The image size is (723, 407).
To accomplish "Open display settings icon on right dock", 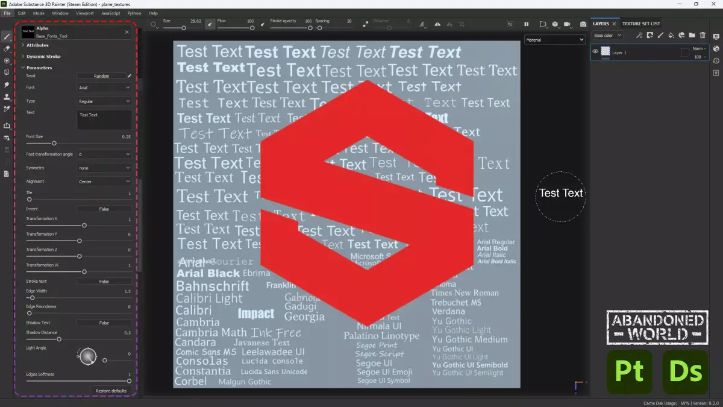I will tap(716, 36).
